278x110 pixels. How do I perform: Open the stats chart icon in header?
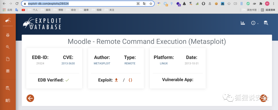coord(243,23)
